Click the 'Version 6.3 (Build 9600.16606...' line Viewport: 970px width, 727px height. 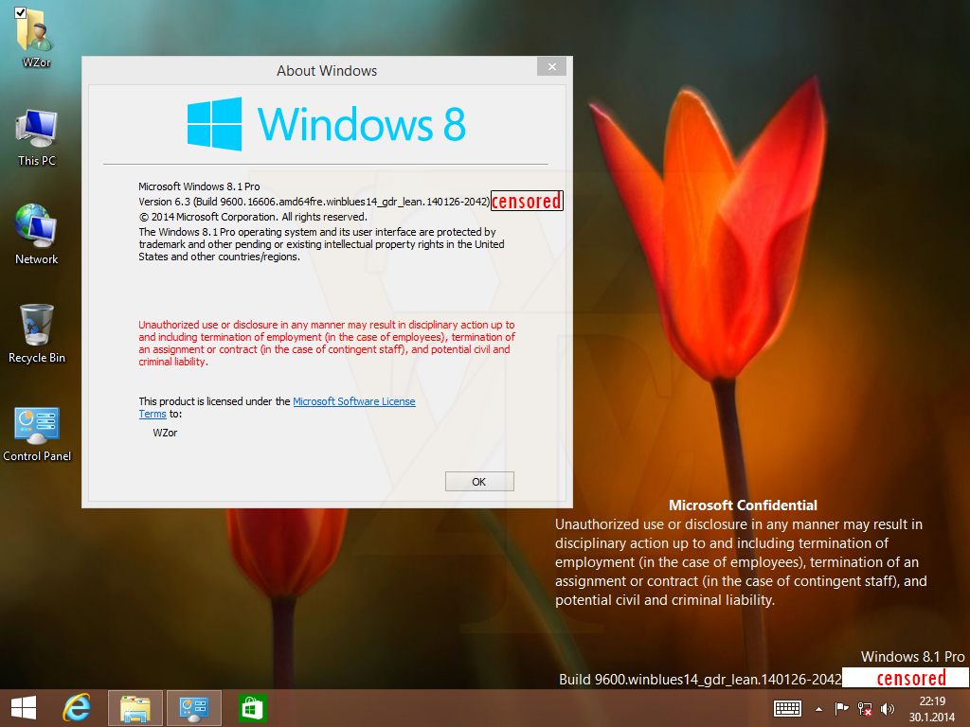tap(314, 202)
